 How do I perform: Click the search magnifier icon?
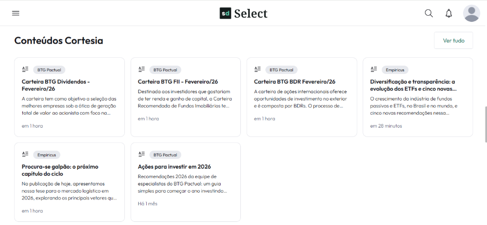tap(429, 13)
